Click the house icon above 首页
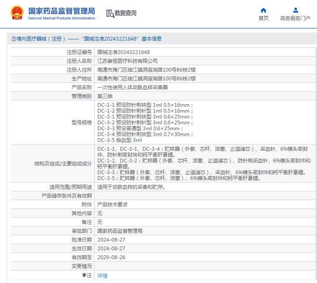This screenshot has width=317, height=283. [263, 10]
